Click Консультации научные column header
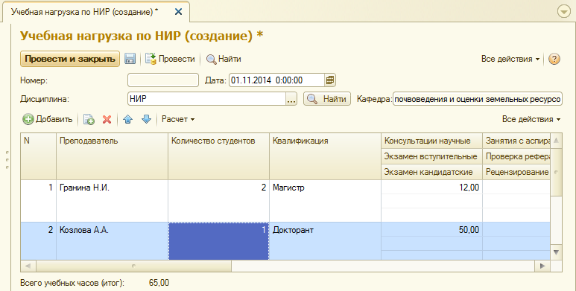 (x=431, y=141)
